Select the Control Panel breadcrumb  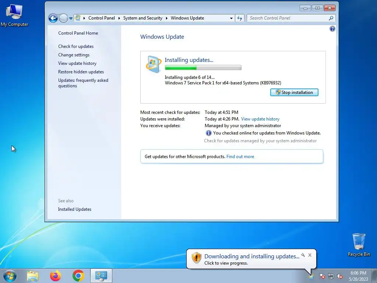(x=102, y=18)
